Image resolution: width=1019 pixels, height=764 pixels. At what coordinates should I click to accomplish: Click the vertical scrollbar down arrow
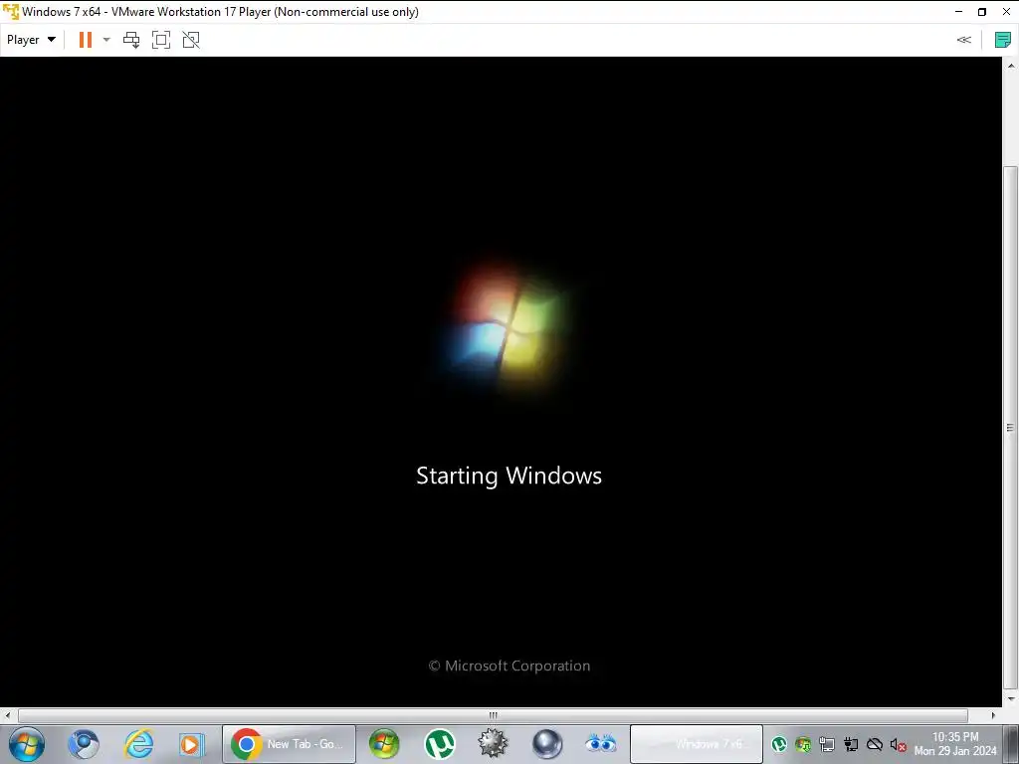(x=1011, y=699)
